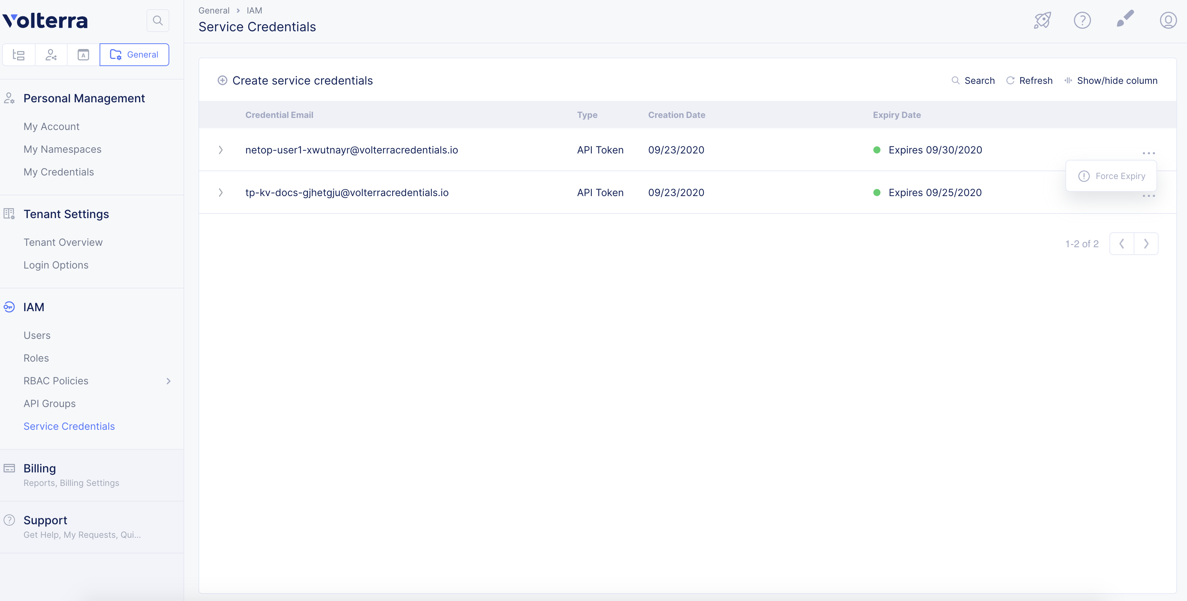This screenshot has height=601, width=1187.
Task: Open actions menu for netop-user1 row
Action: (1149, 153)
